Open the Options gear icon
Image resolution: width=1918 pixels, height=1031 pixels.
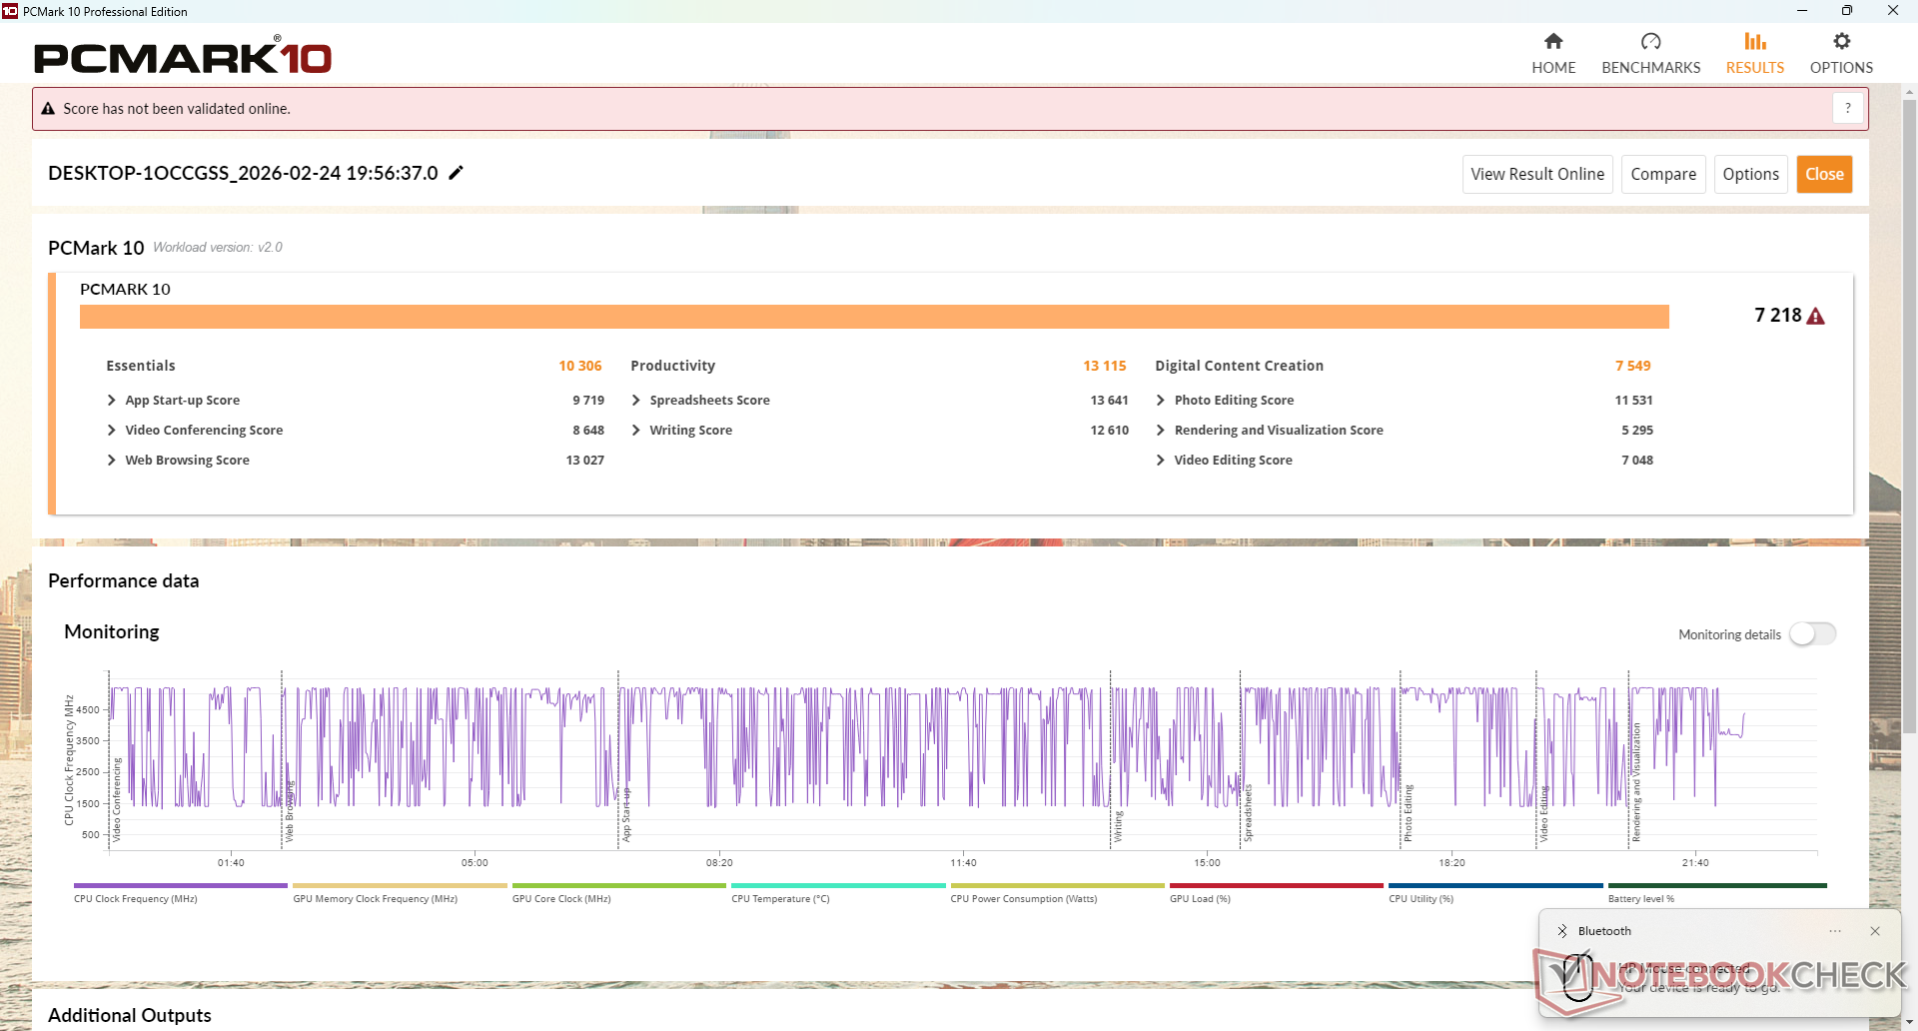(x=1841, y=42)
